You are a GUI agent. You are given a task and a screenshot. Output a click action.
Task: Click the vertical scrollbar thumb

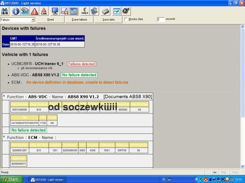point(242,73)
